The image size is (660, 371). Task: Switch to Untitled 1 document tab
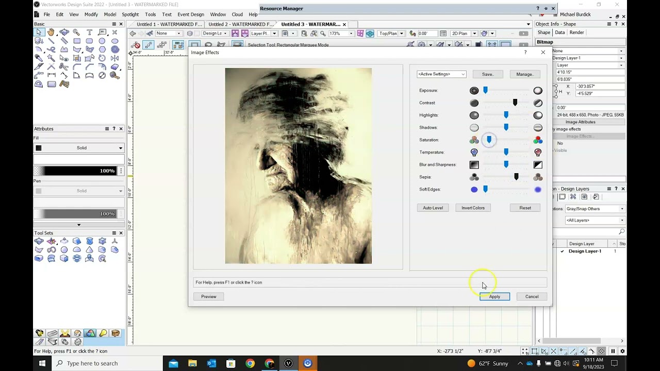[169, 24]
